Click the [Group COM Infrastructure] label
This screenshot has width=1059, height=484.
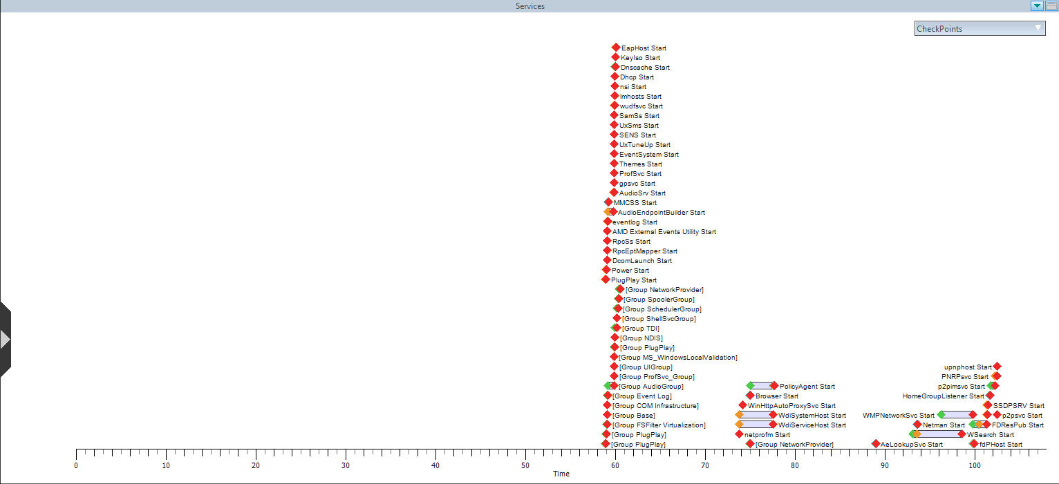(x=655, y=406)
